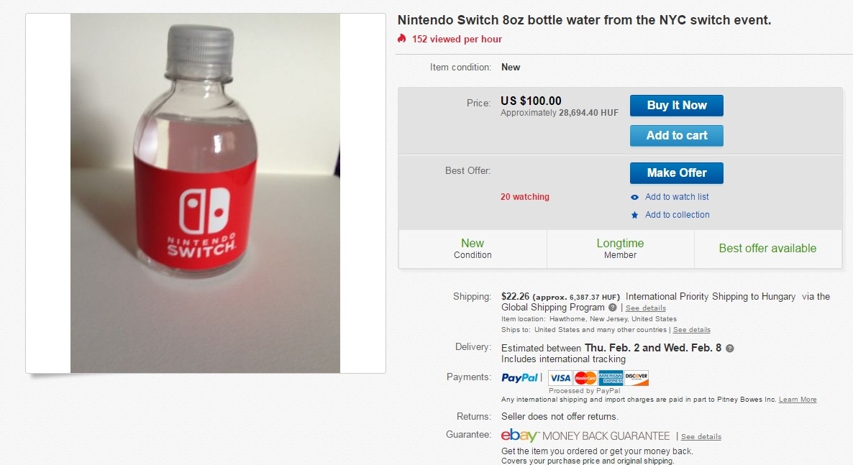Click the help icon after Global Shipping Program
The height and width of the screenshot is (465, 853).
[x=613, y=308]
